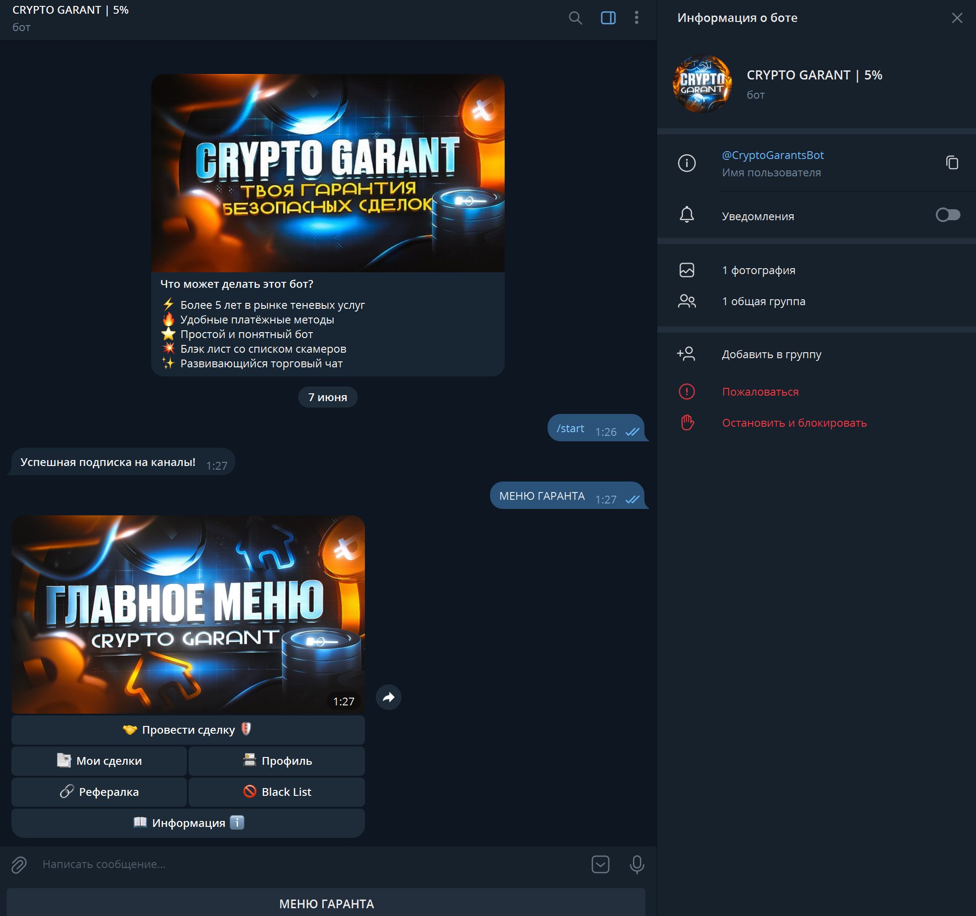Close the bot information panel
Viewport: 976px width, 916px height.
point(956,18)
